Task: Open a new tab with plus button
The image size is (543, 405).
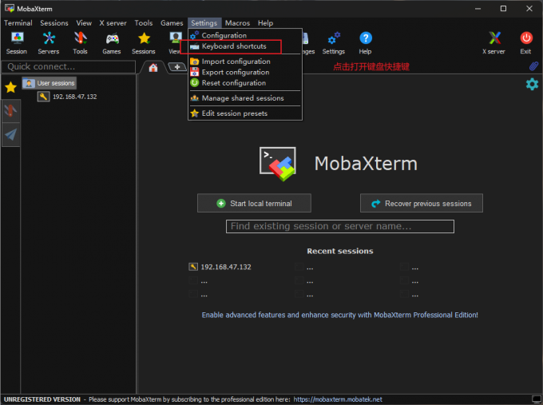Action: [177, 67]
